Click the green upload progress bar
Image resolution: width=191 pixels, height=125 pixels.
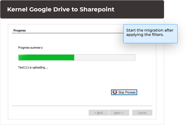(77, 57)
